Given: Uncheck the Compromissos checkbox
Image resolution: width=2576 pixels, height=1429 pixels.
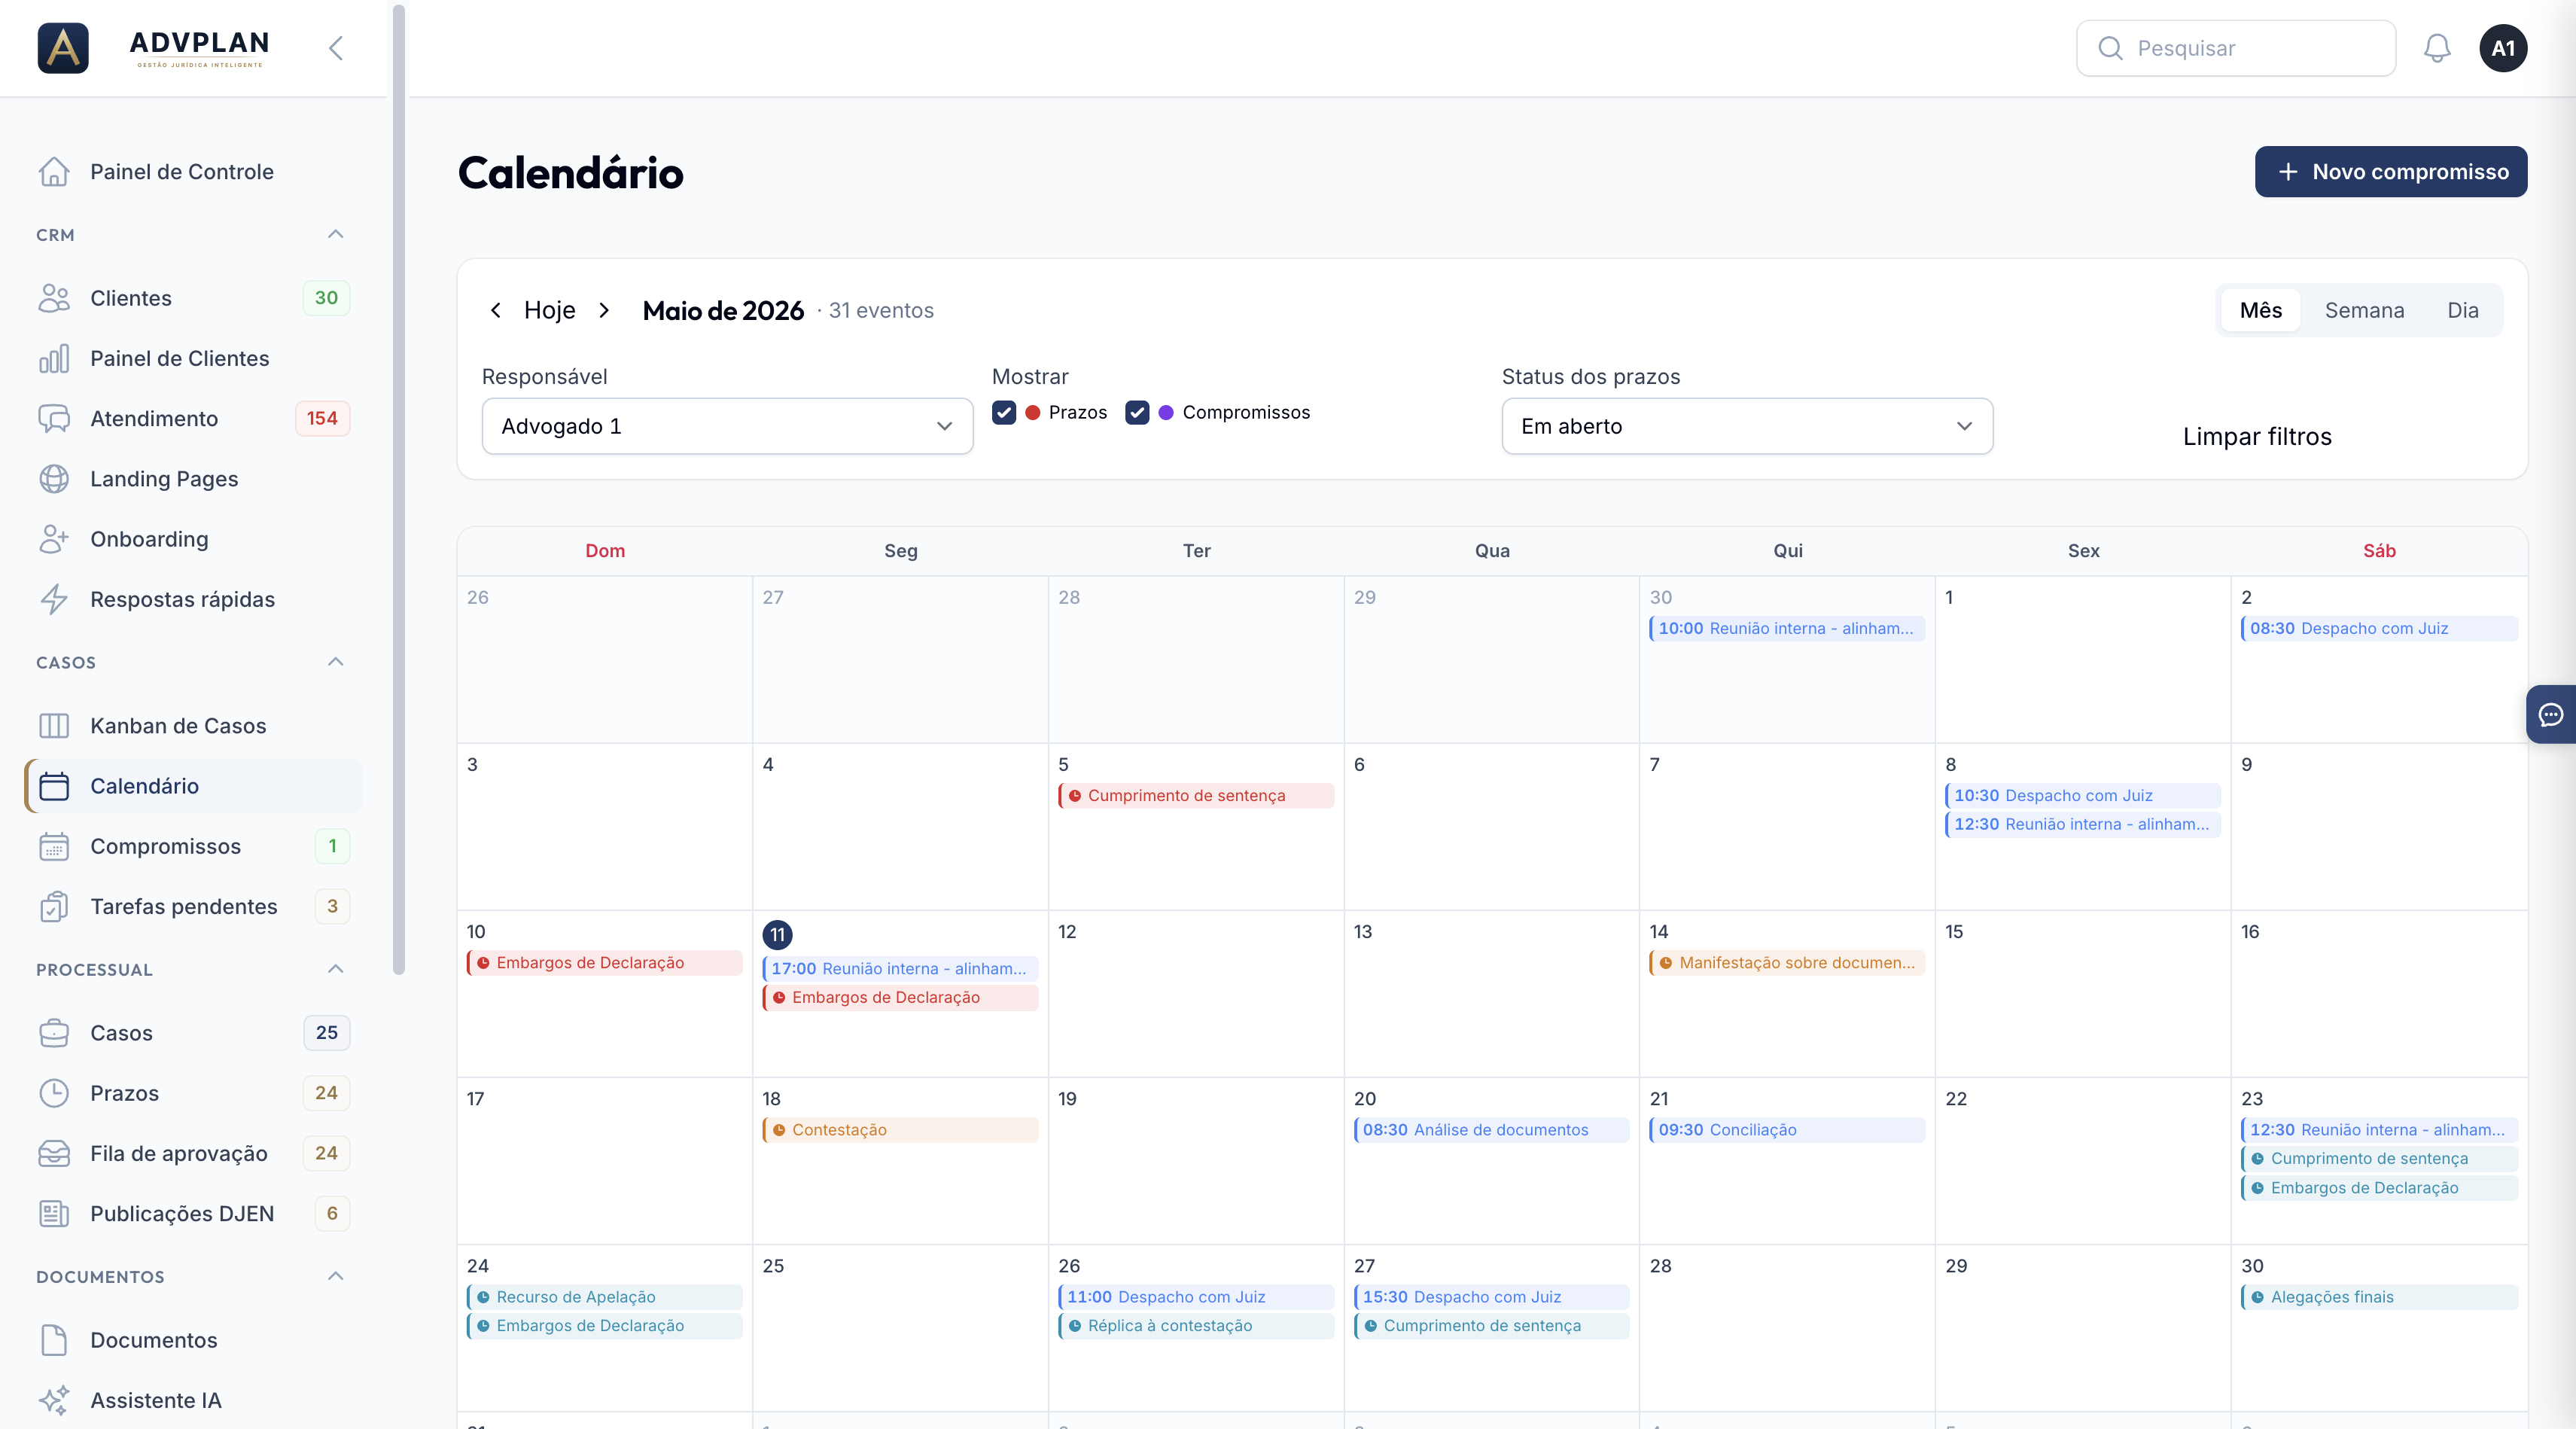Looking at the screenshot, I should 1137,412.
